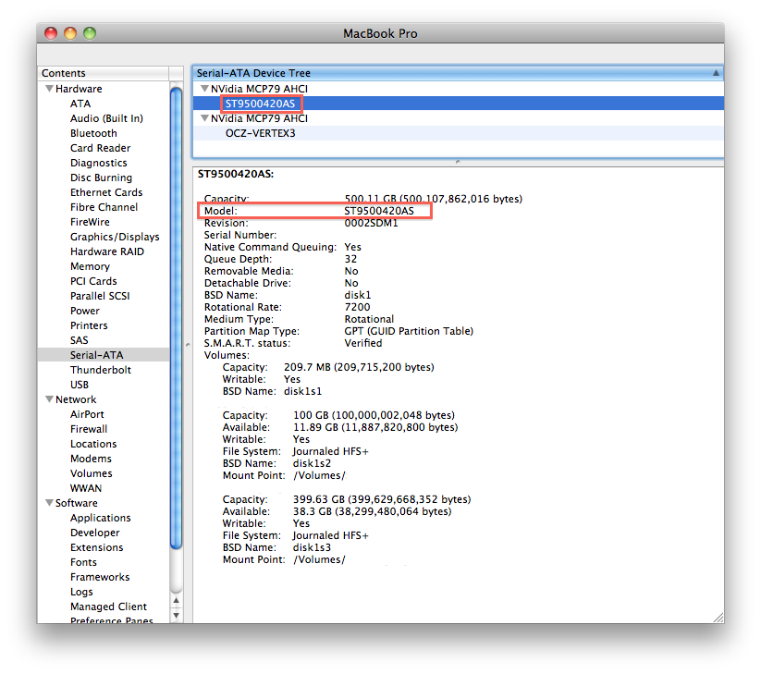The width and height of the screenshot is (761, 674).
Task: Click the sidebar scrollbar down arrow
Action: pyautogui.click(x=177, y=615)
